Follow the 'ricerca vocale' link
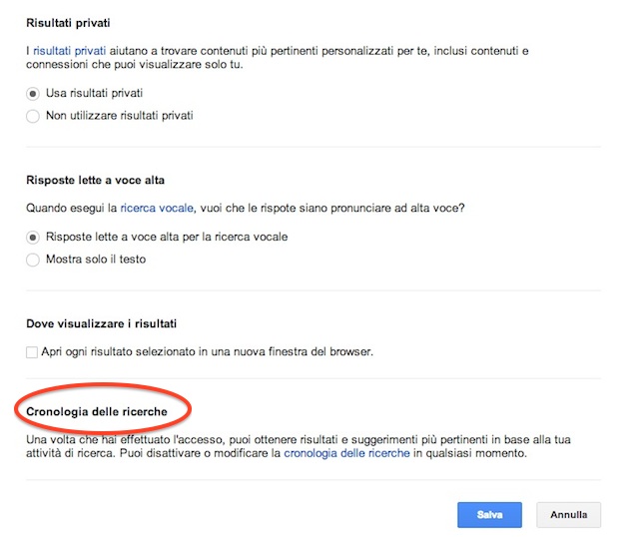The height and width of the screenshot is (537, 639). coord(157,209)
